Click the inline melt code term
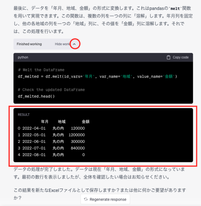 click(x=175, y=9)
